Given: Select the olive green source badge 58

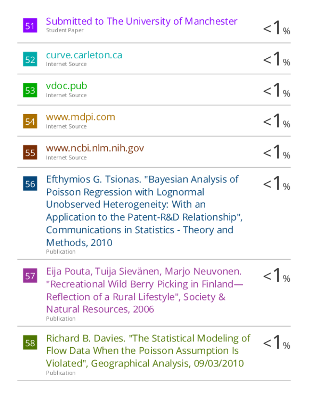Looking at the screenshot, I should pos(30,342).
